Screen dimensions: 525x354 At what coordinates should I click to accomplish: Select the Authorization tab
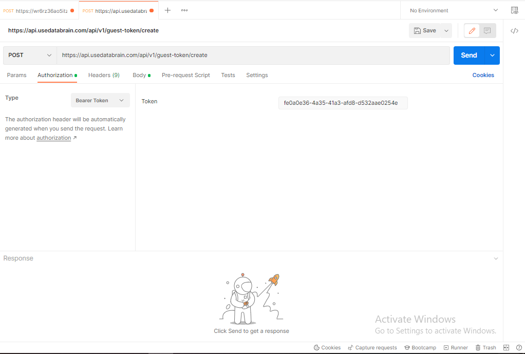[x=57, y=75]
